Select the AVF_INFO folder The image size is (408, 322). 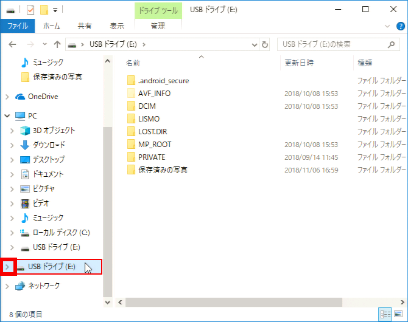(x=149, y=94)
